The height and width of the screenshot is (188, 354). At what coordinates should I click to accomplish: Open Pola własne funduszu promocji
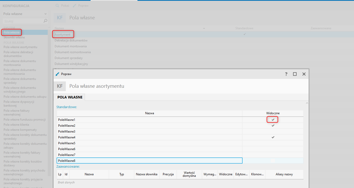pyautogui.click(x=24, y=120)
